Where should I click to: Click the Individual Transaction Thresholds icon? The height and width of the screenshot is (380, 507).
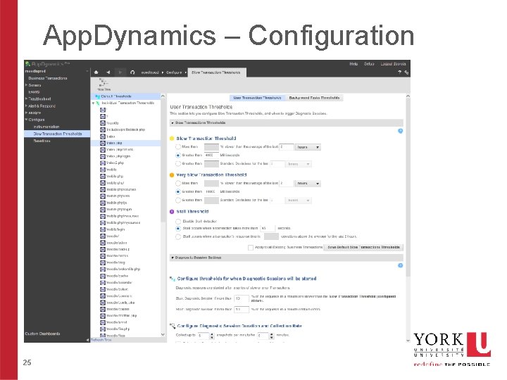click(x=98, y=103)
